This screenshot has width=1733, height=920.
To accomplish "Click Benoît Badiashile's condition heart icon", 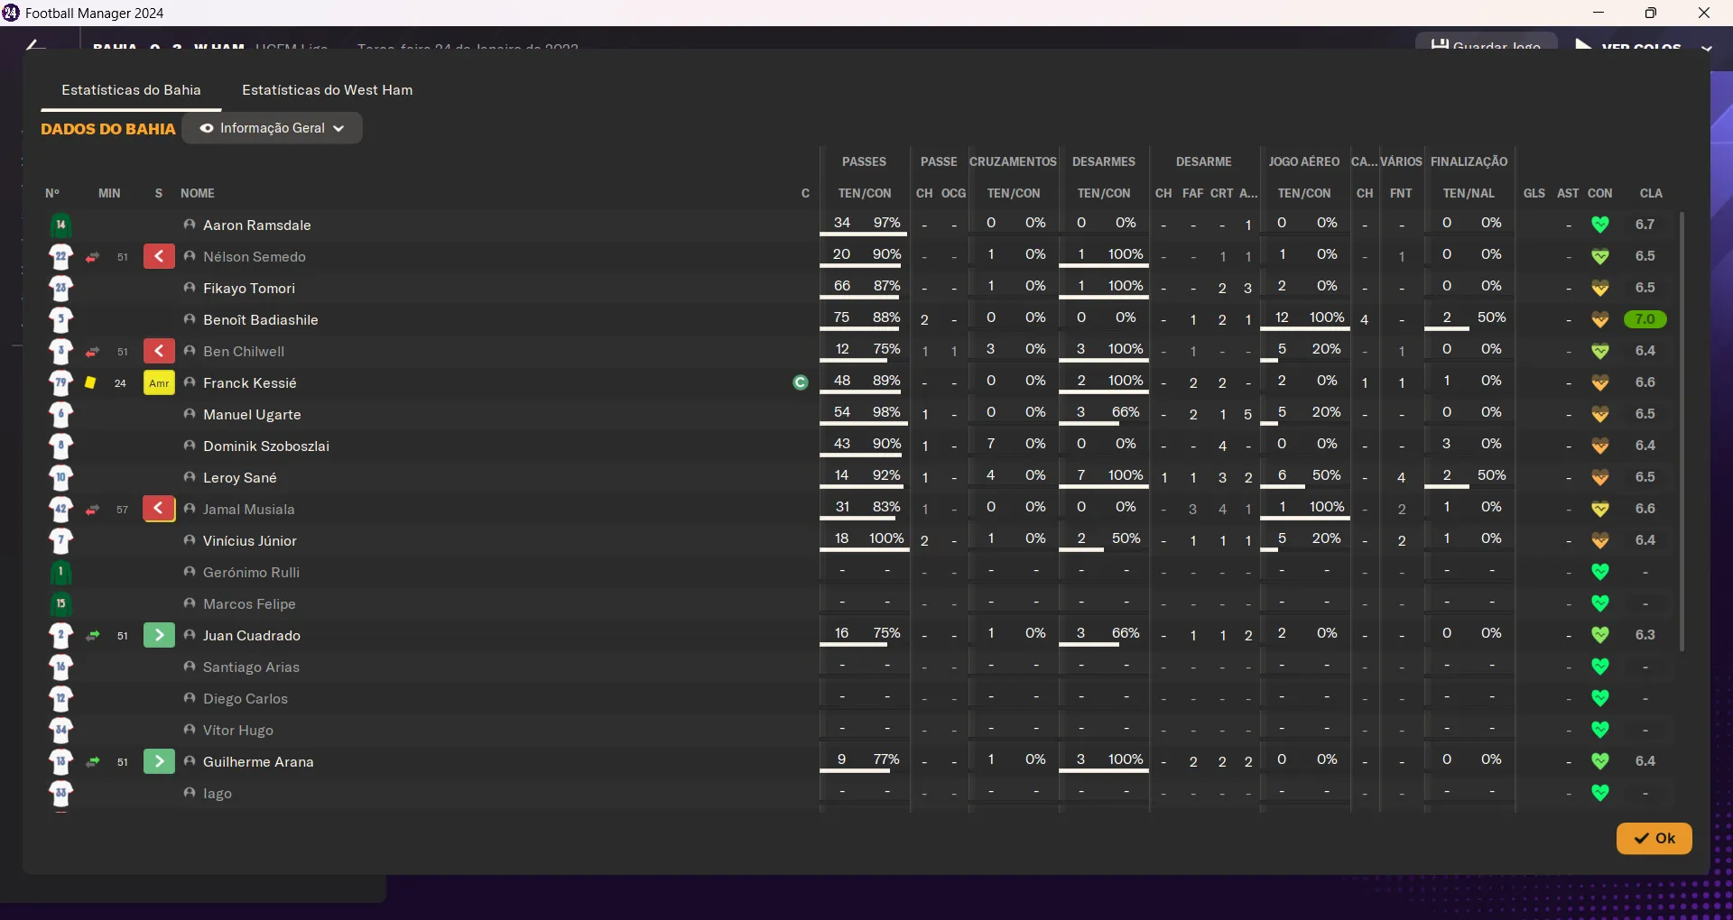I will click(x=1600, y=319).
